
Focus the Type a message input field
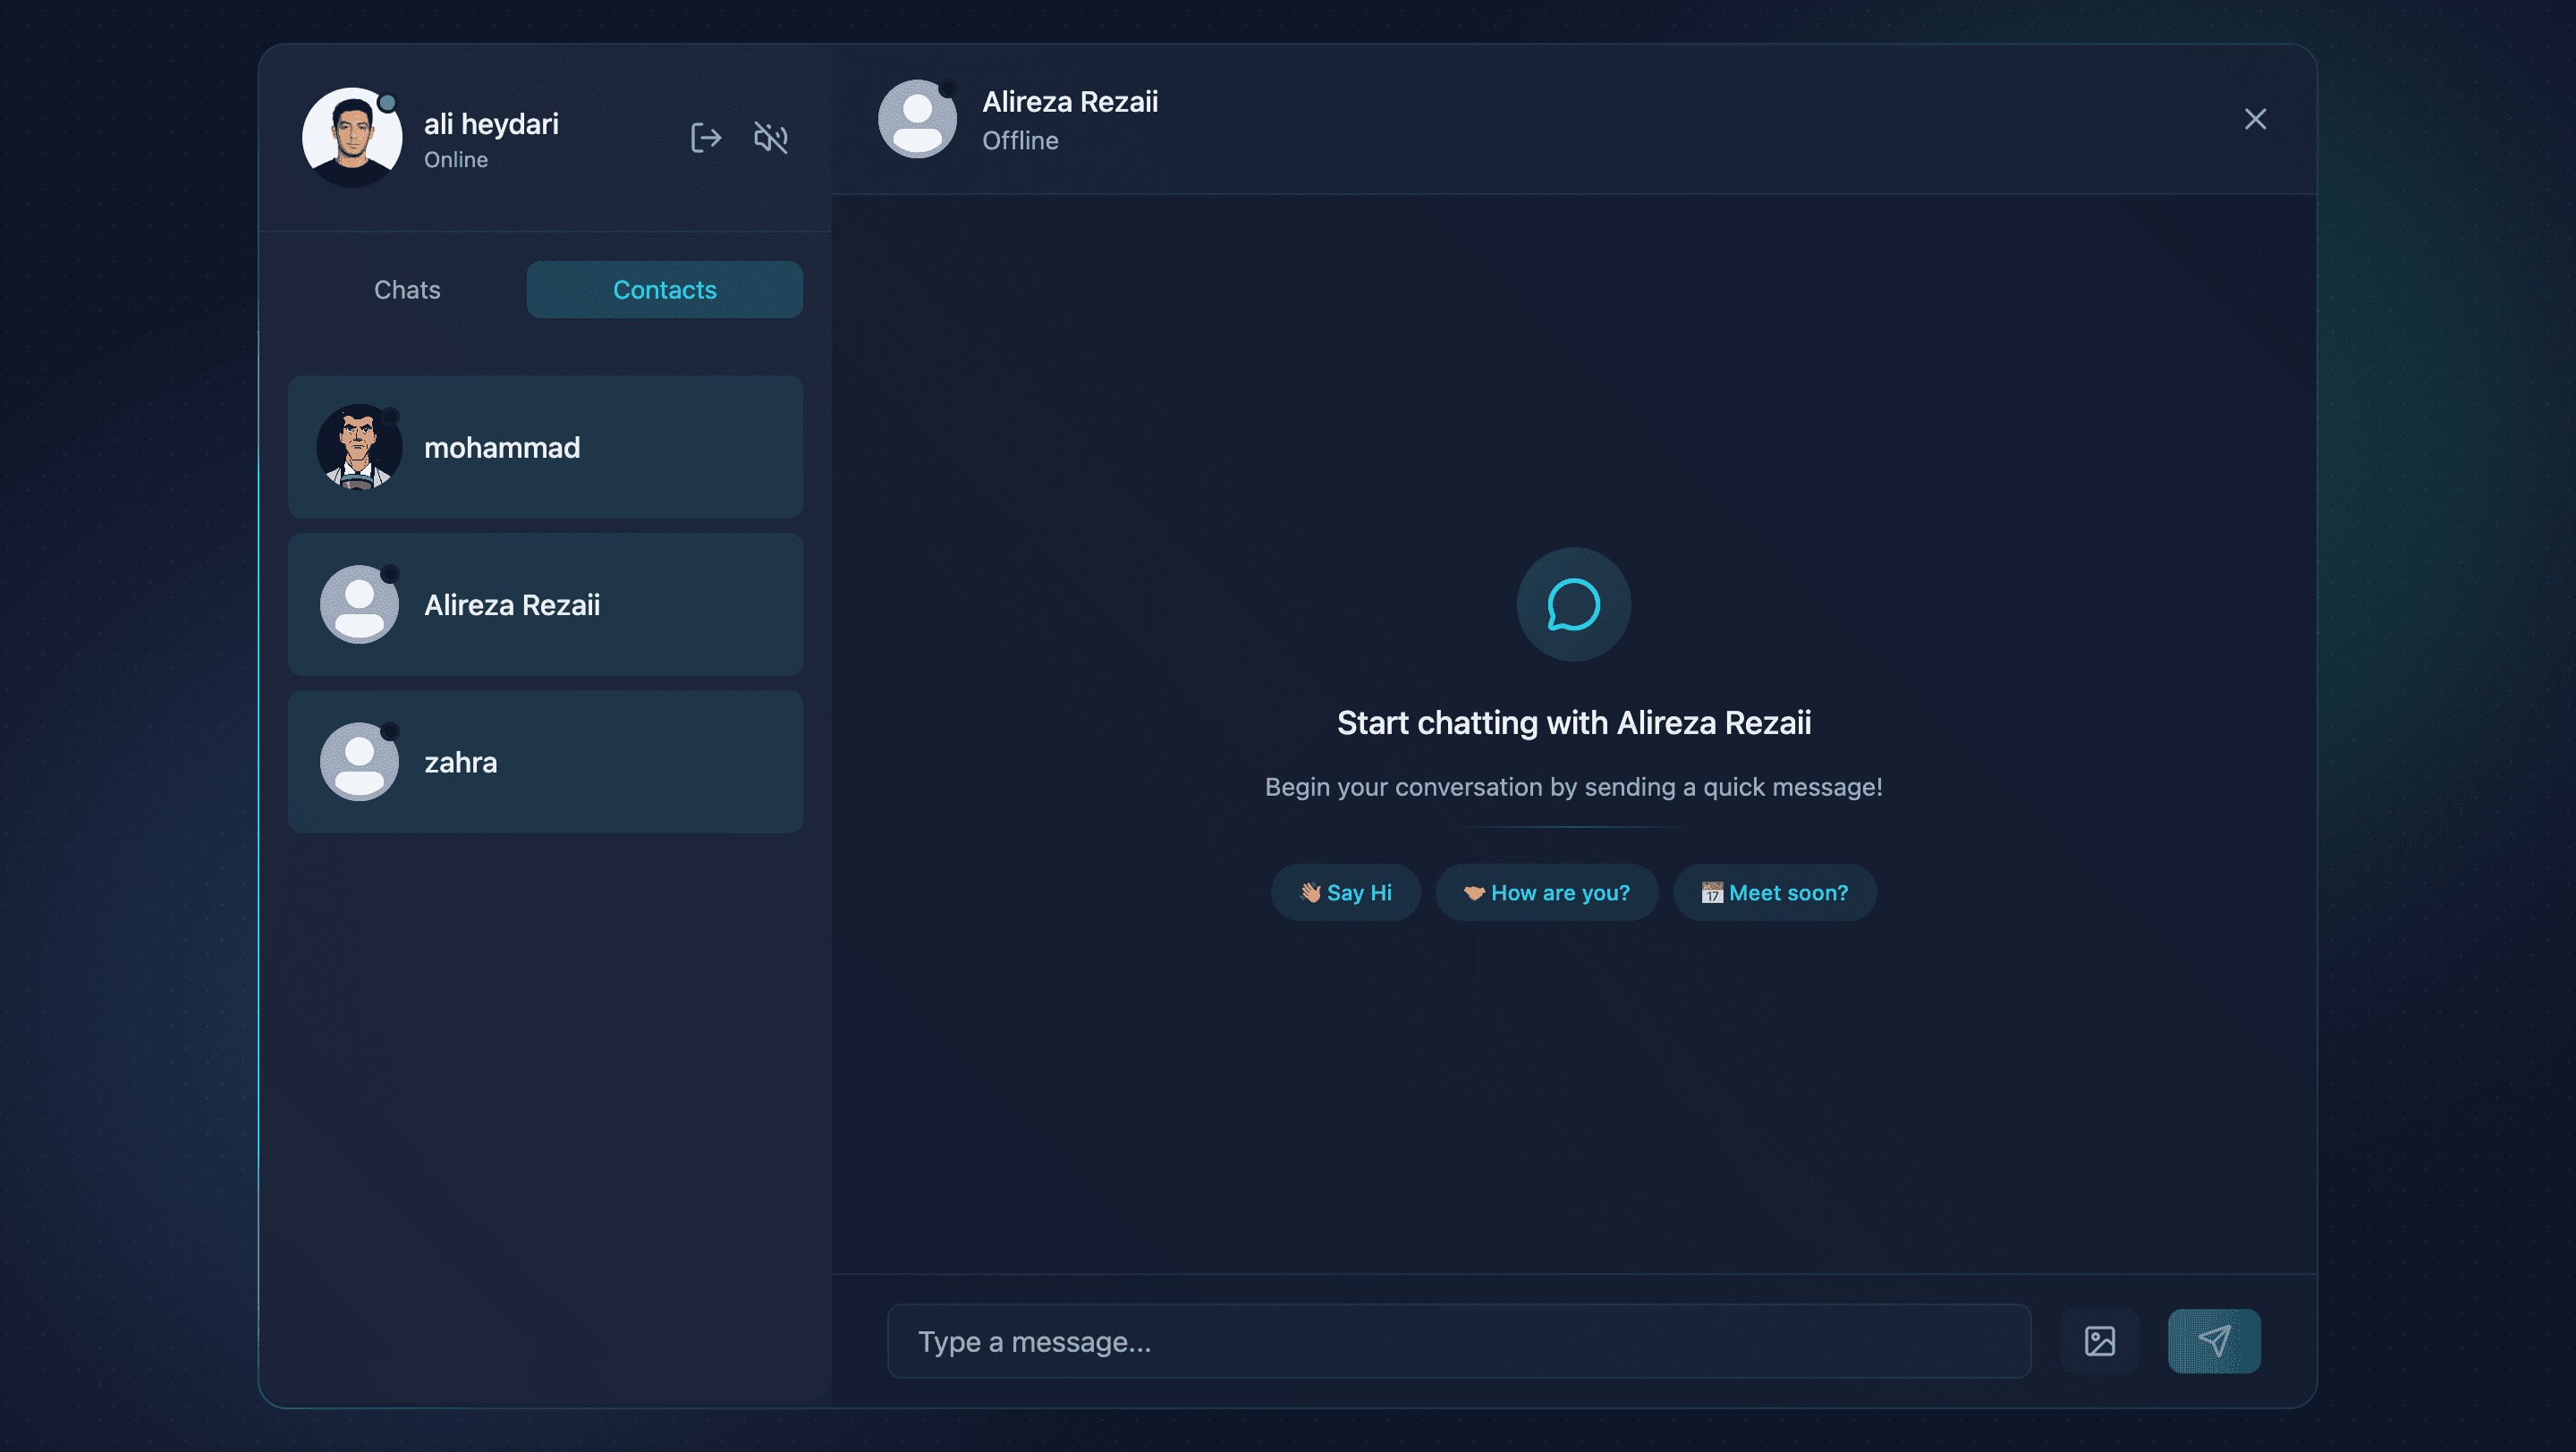pos(1459,1341)
